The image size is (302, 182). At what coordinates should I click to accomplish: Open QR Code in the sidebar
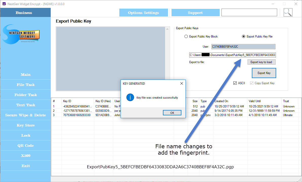(26, 145)
